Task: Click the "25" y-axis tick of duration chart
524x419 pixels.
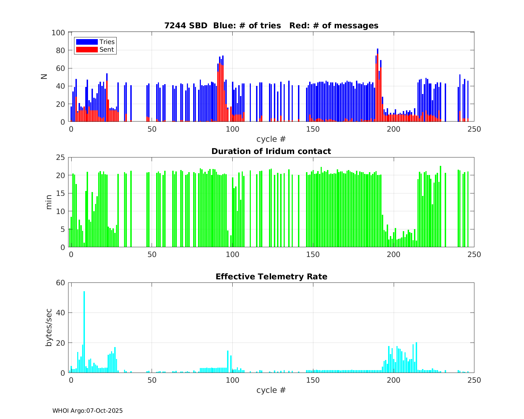Action: [x=60, y=157]
